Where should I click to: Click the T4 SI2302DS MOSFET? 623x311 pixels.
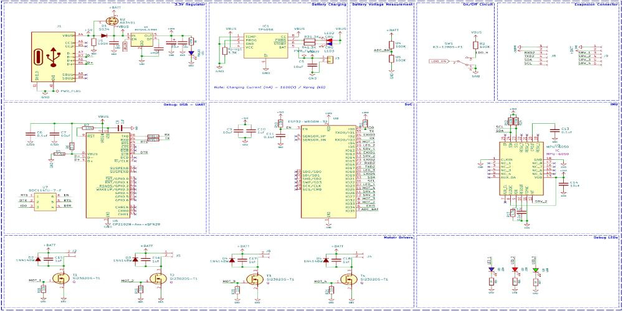click(350, 279)
